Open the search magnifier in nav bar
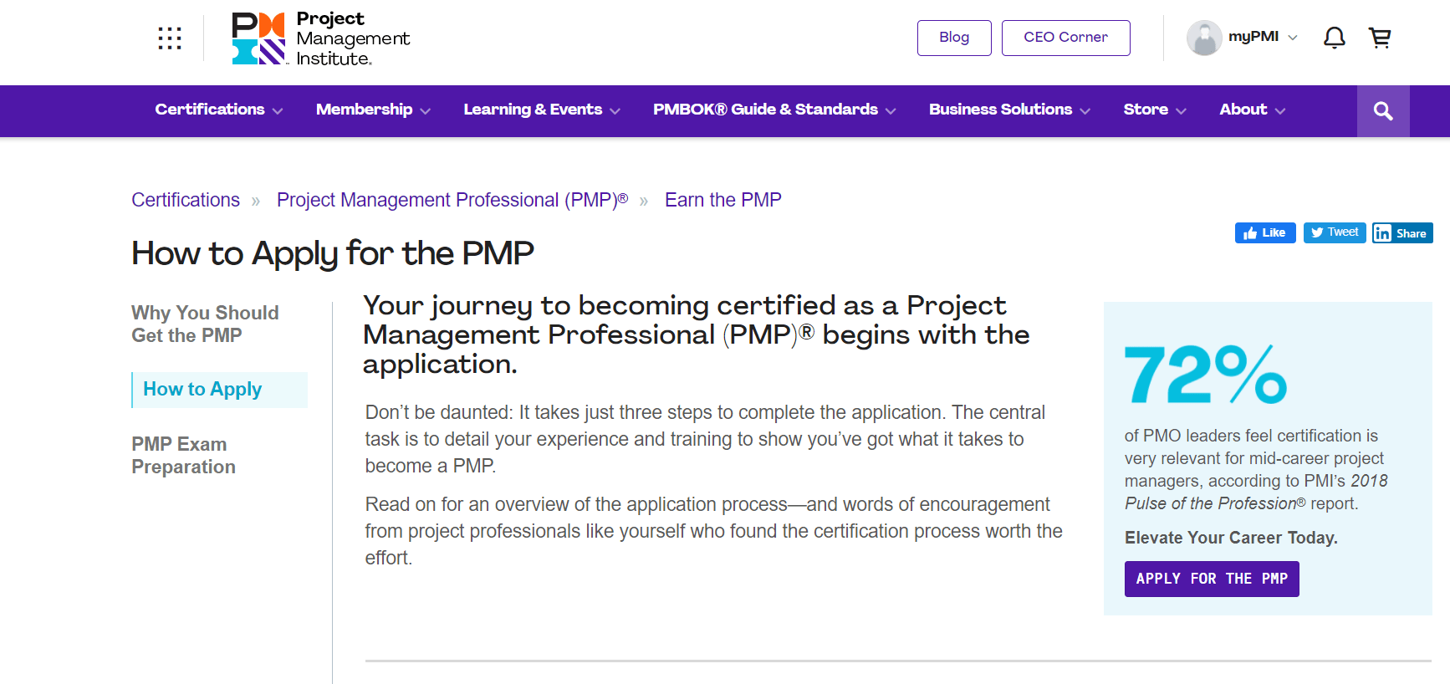The height and width of the screenshot is (684, 1450). [1383, 111]
